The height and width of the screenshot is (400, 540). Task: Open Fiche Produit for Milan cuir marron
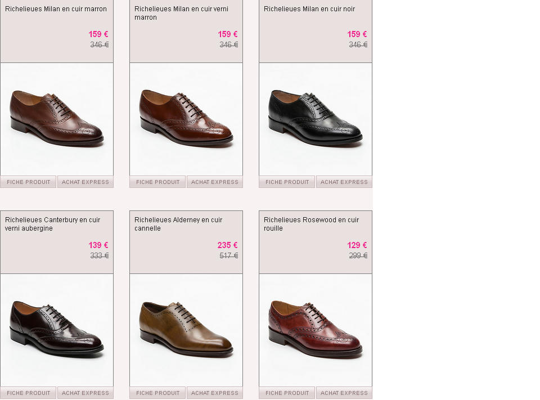click(x=28, y=182)
